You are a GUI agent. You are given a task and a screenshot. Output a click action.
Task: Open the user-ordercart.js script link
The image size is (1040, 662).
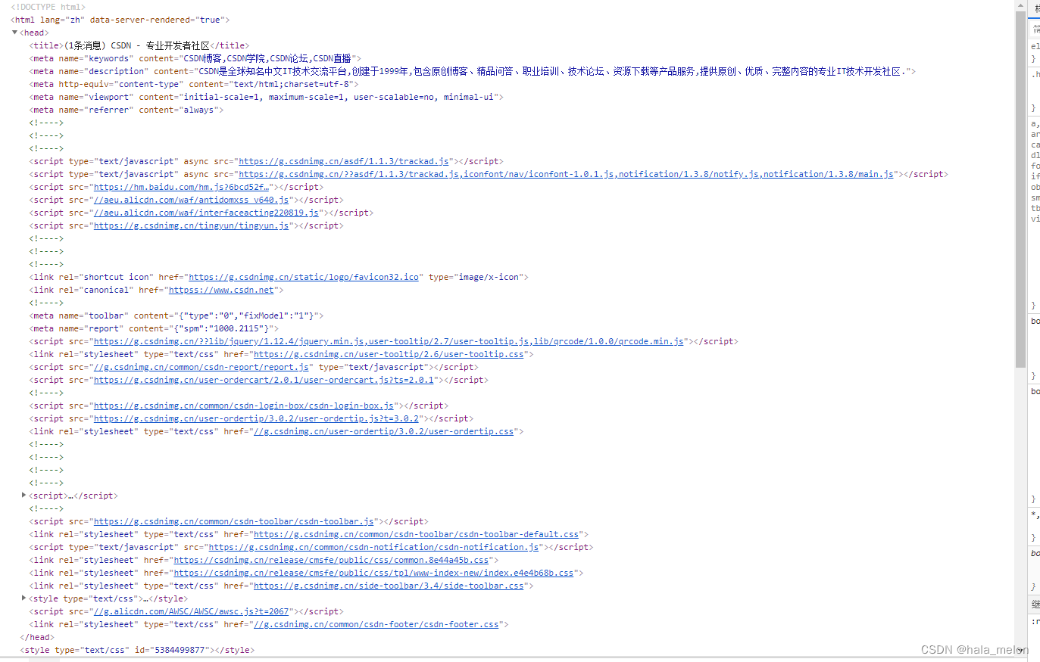tap(264, 380)
